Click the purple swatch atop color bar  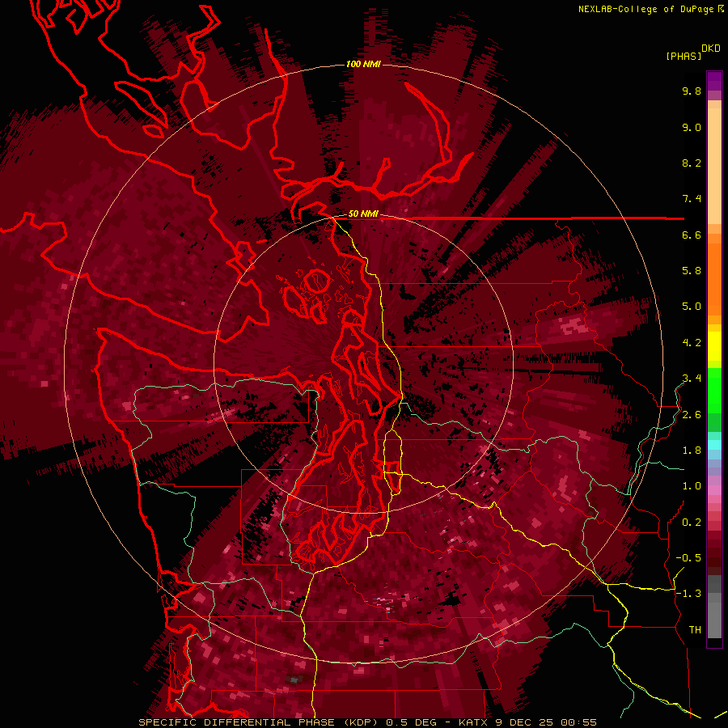[x=714, y=82]
